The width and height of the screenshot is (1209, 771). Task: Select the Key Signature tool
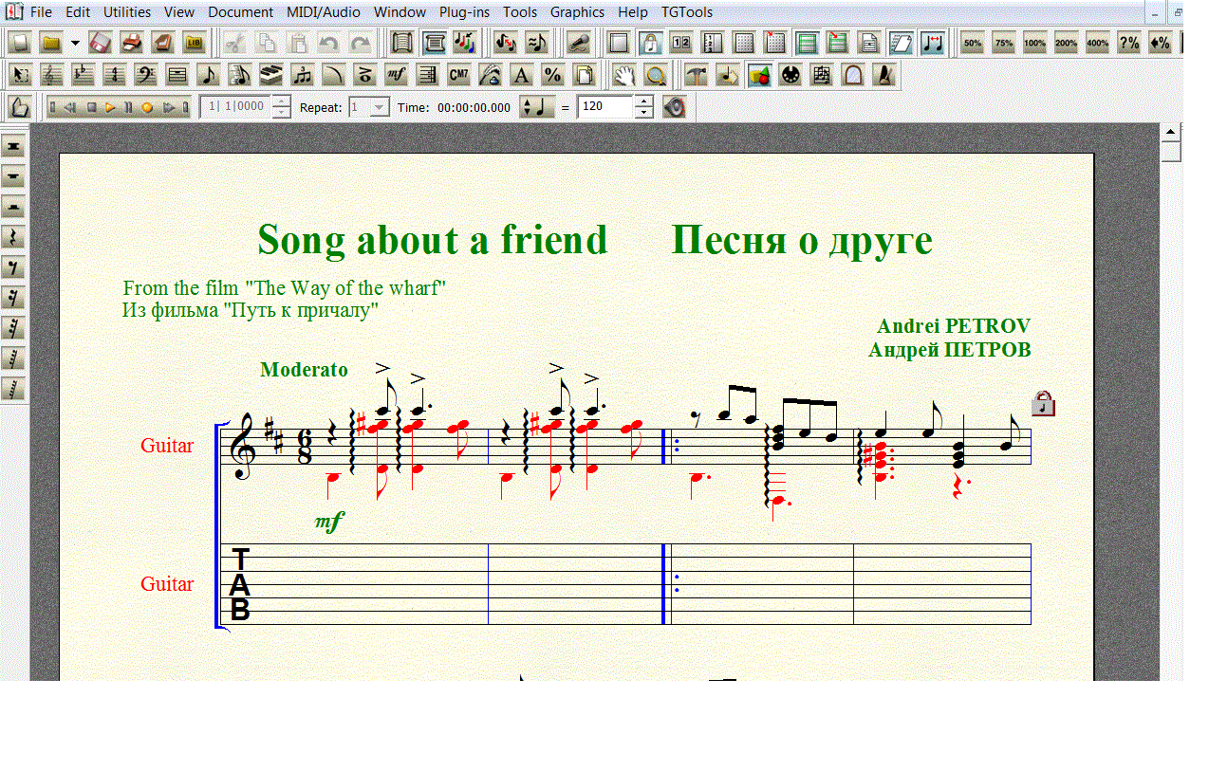pos(83,75)
